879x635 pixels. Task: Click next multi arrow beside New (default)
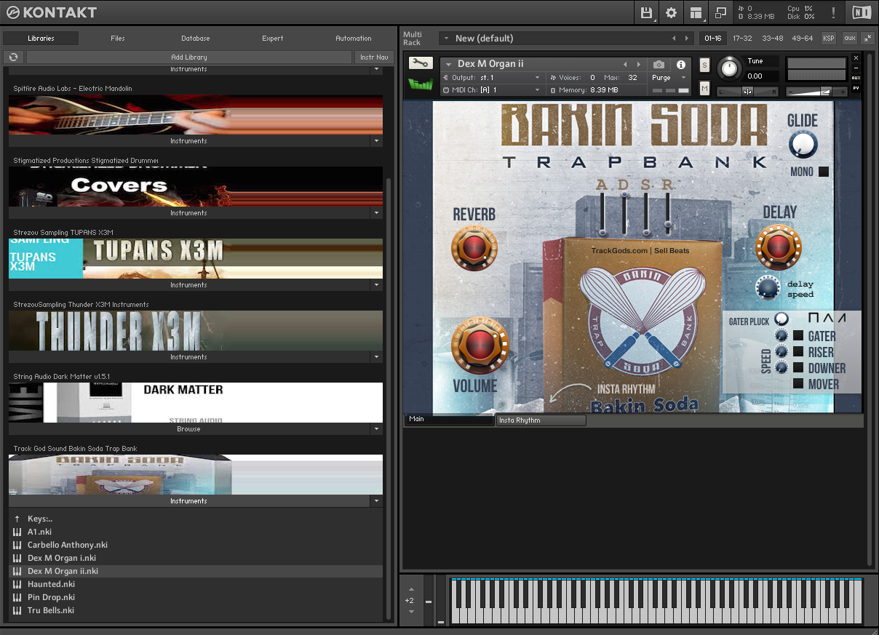click(x=686, y=39)
